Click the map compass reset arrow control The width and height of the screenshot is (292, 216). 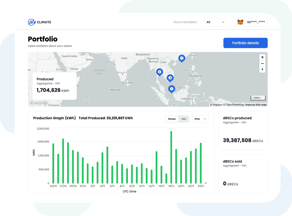(x=262, y=70)
